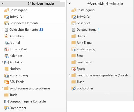Expand the Gelöschte Elemente folder
The height and width of the screenshot is (112, 134).
pyautogui.click(x=2, y=30)
